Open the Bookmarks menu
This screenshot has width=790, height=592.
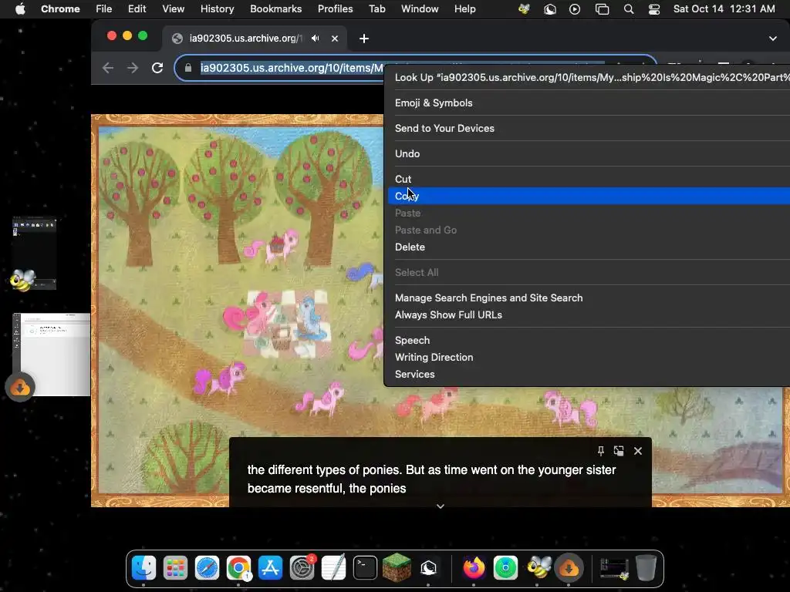tap(275, 8)
